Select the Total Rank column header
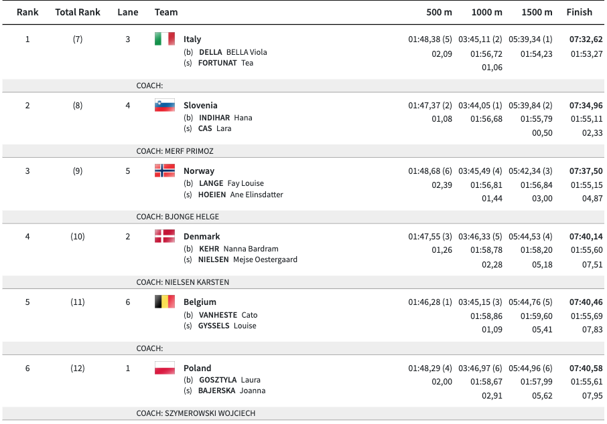The height and width of the screenshot is (424, 607). (78, 12)
